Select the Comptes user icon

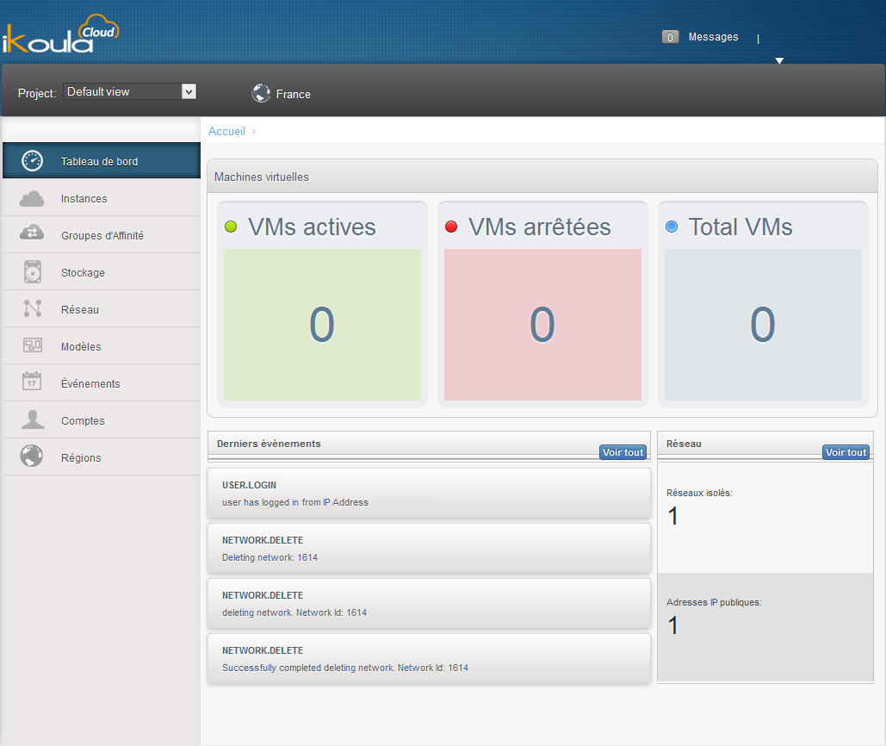33,420
